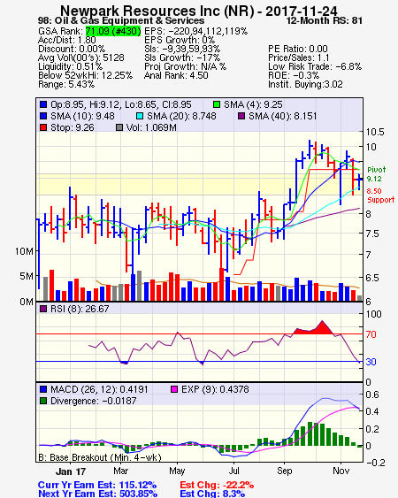Click the 'Low Risk Trade: -6.8%' text

315,66
